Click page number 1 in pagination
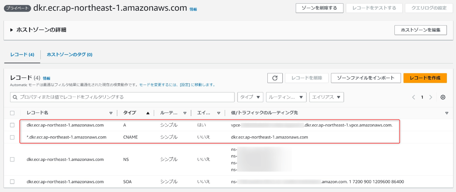The width and height of the screenshot is (456, 192). click(x=422, y=97)
